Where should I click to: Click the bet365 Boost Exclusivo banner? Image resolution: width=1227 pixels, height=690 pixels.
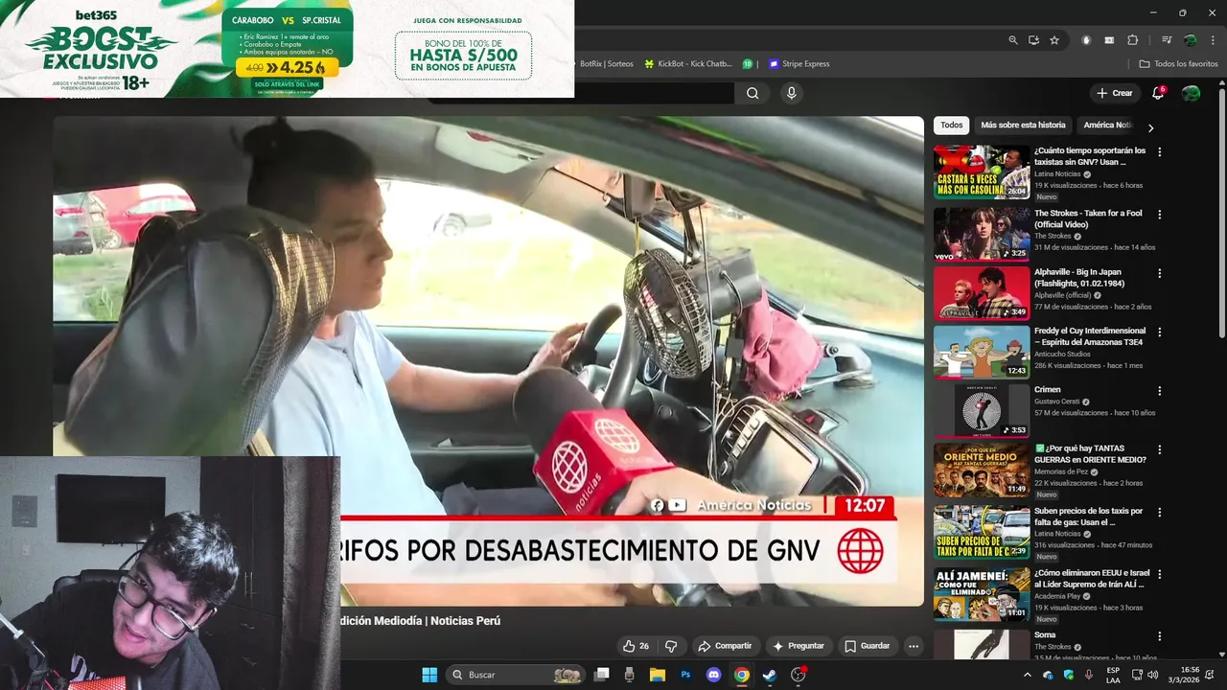pos(287,48)
